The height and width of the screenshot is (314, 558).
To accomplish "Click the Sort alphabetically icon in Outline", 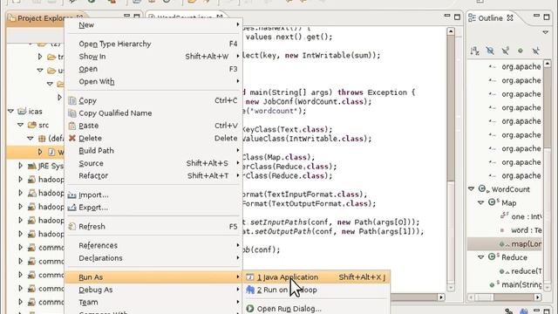I will [x=474, y=51].
